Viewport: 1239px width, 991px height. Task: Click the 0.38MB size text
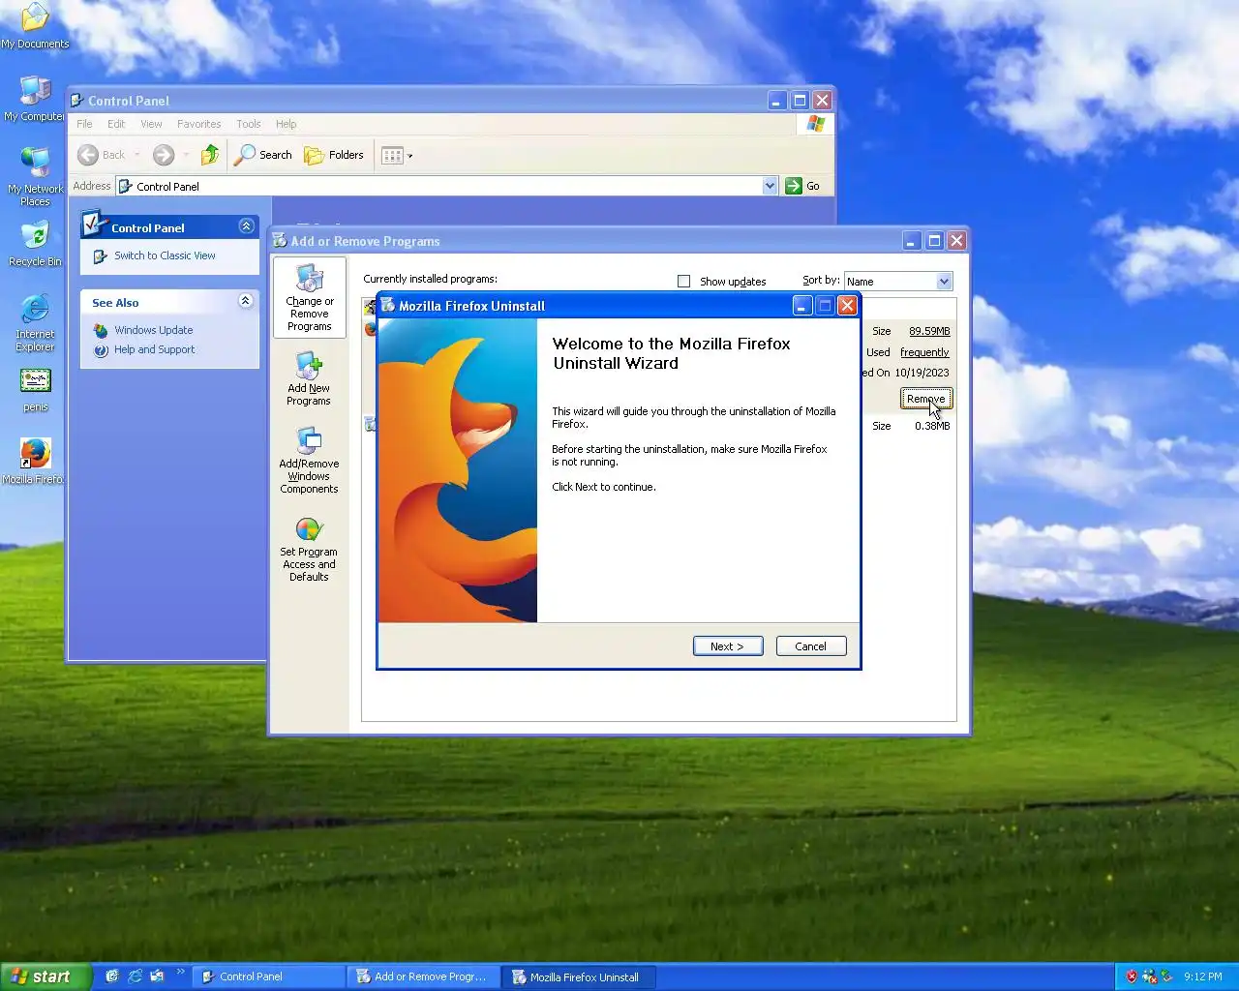point(932,426)
